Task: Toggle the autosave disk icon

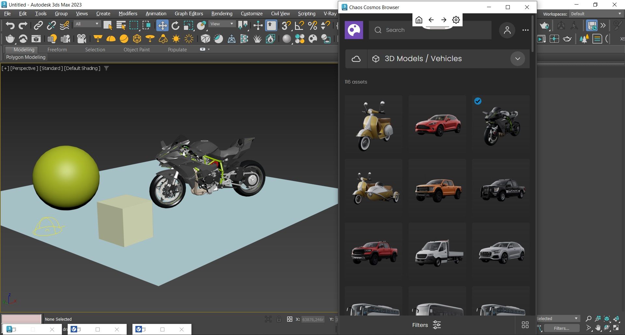Action: click(x=591, y=25)
